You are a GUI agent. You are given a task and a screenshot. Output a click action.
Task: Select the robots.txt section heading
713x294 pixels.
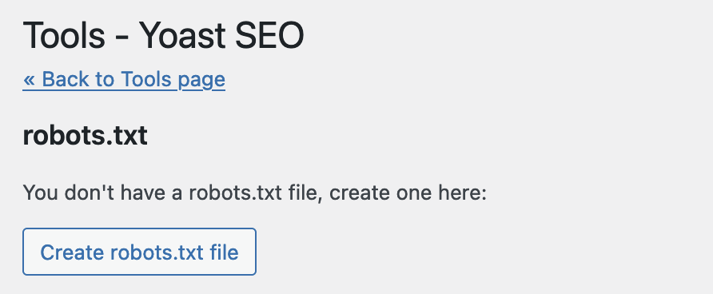(x=85, y=135)
